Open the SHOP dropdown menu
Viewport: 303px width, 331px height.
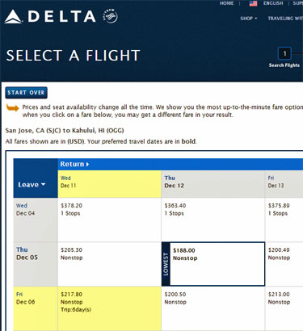click(249, 19)
